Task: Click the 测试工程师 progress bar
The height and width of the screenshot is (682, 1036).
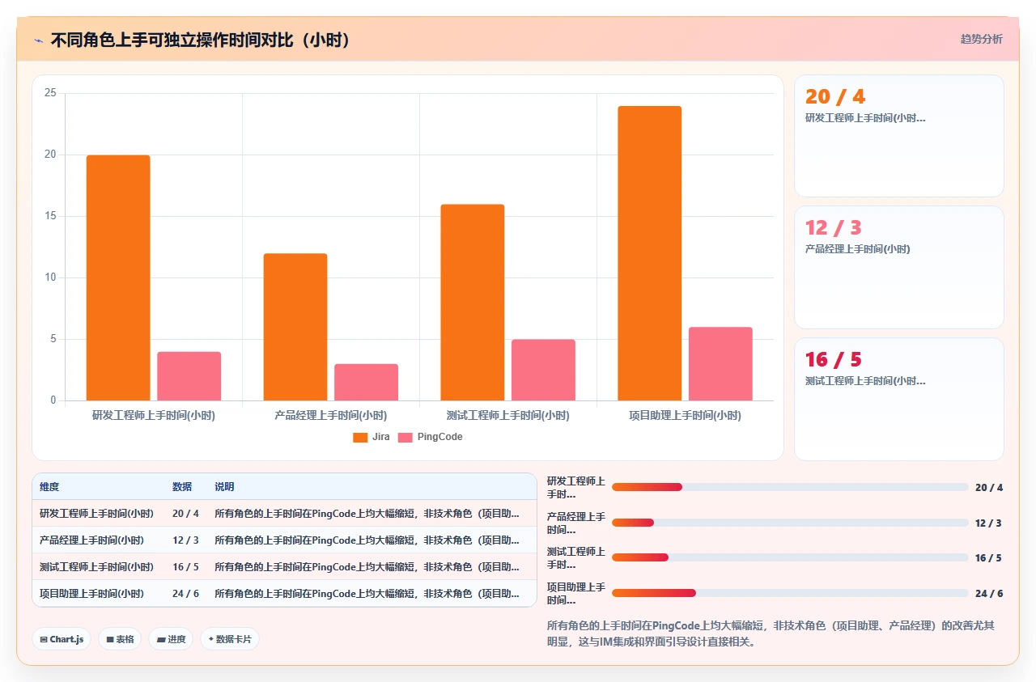Action: 790,557
